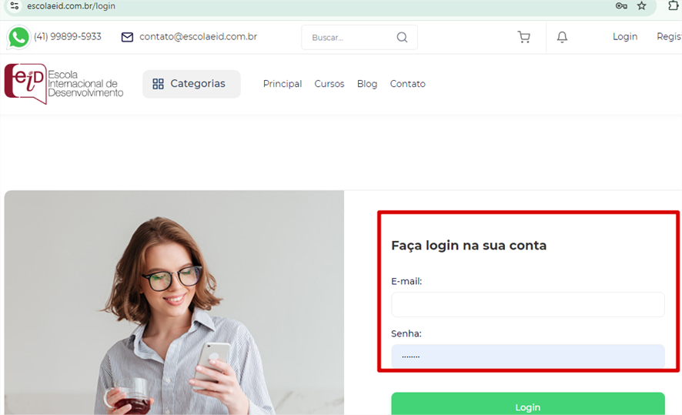
Task: Click the Login link in top bar
Action: click(624, 37)
